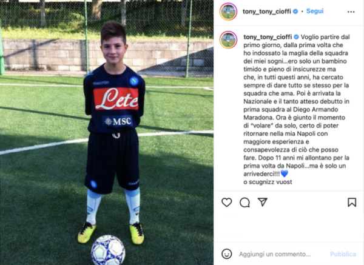
Task: Click verified badge next to header username
Action: click(x=295, y=12)
